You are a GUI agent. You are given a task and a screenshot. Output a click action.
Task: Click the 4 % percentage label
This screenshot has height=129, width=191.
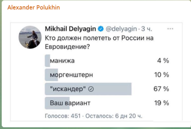[163, 61]
